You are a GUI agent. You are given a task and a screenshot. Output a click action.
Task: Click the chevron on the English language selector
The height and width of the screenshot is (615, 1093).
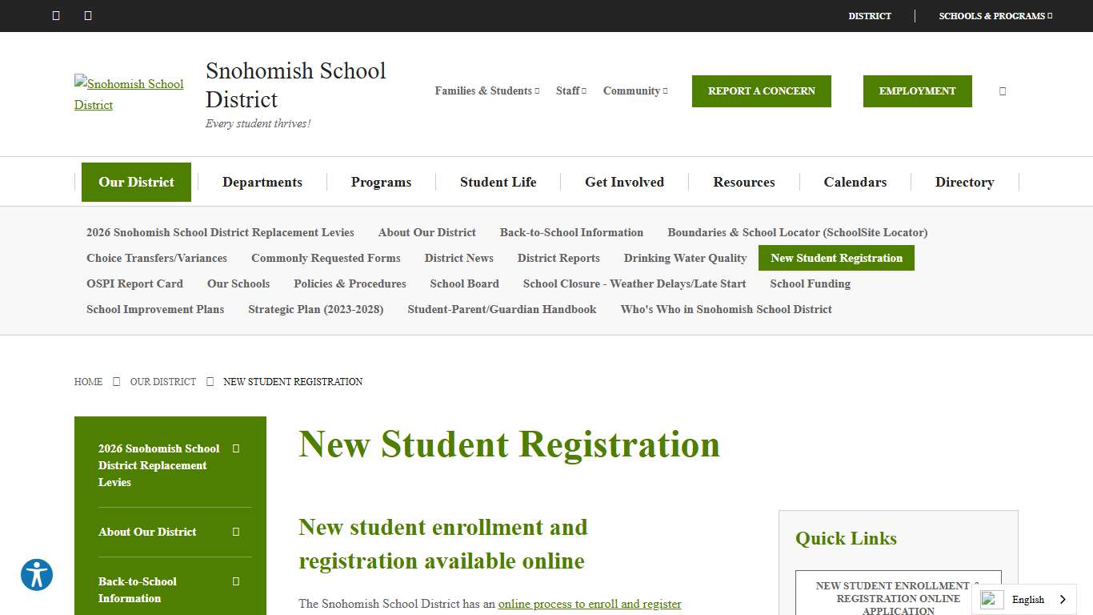click(x=1064, y=599)
